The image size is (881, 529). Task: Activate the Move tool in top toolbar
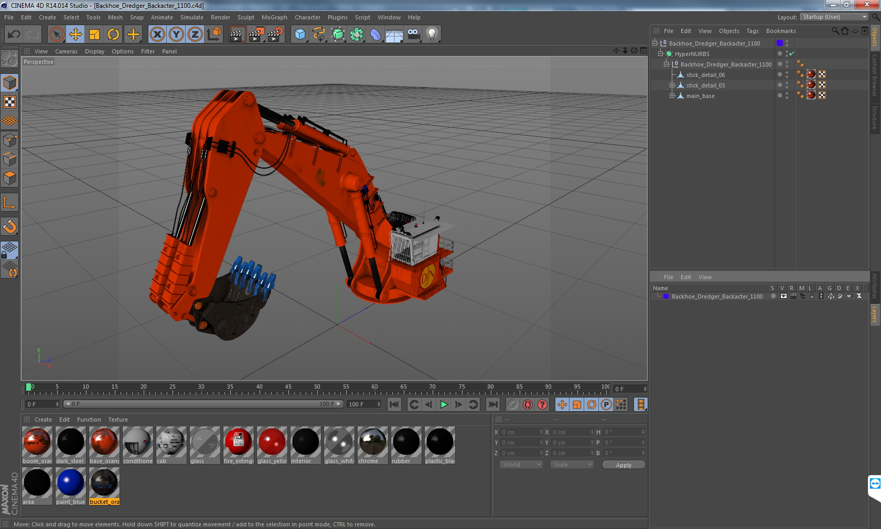(76, 35)
